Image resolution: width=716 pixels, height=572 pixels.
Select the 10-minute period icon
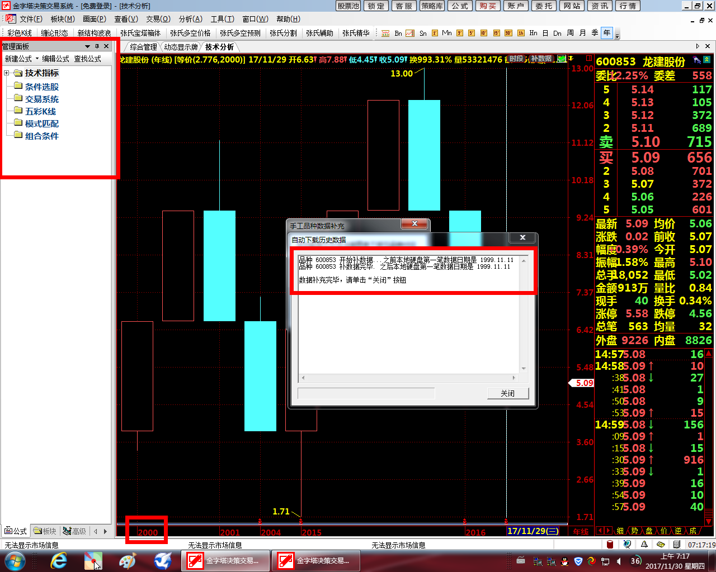click(484, 34)
